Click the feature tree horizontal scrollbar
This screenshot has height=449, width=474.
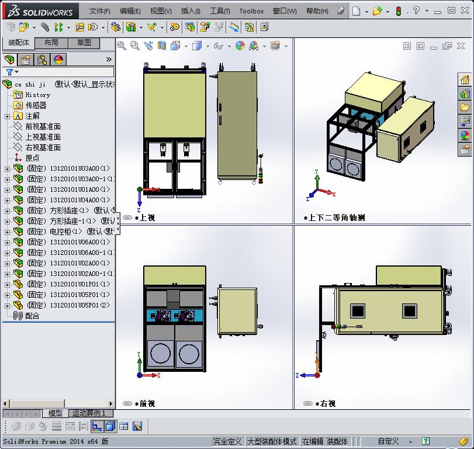(x=58, y=403)
